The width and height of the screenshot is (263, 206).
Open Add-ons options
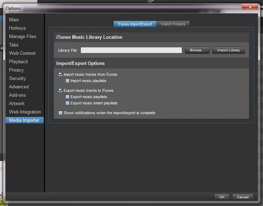(17, 95)
